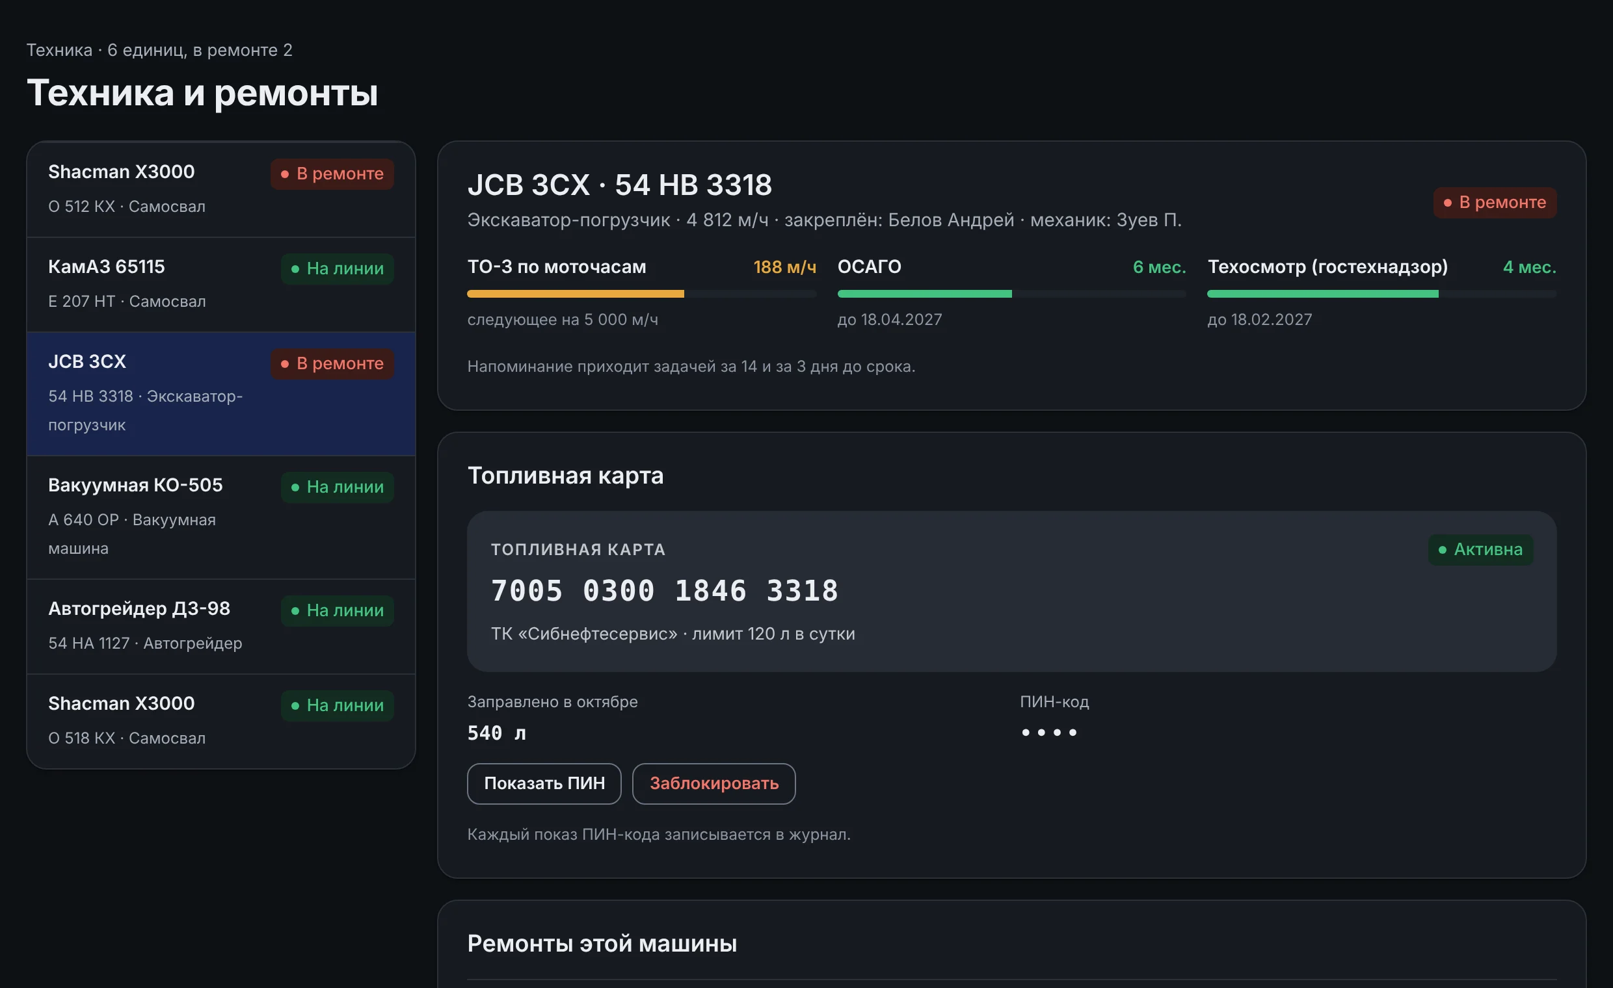Image resolution: width=1613 pixels, height=988 pixels.
Task: Click the masked ПИН-код dots
Action: (x=1048, y=733)
